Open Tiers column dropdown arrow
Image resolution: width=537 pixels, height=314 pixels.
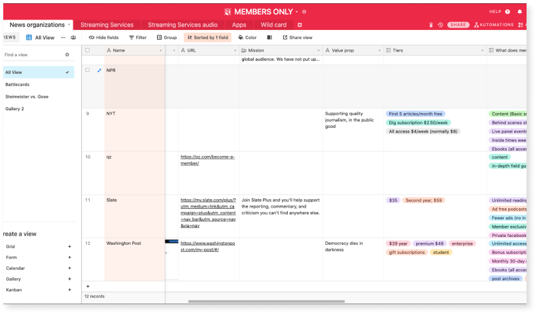click(482, 50)
